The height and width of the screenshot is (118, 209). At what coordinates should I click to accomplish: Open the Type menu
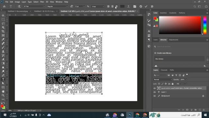coord(30,2)
